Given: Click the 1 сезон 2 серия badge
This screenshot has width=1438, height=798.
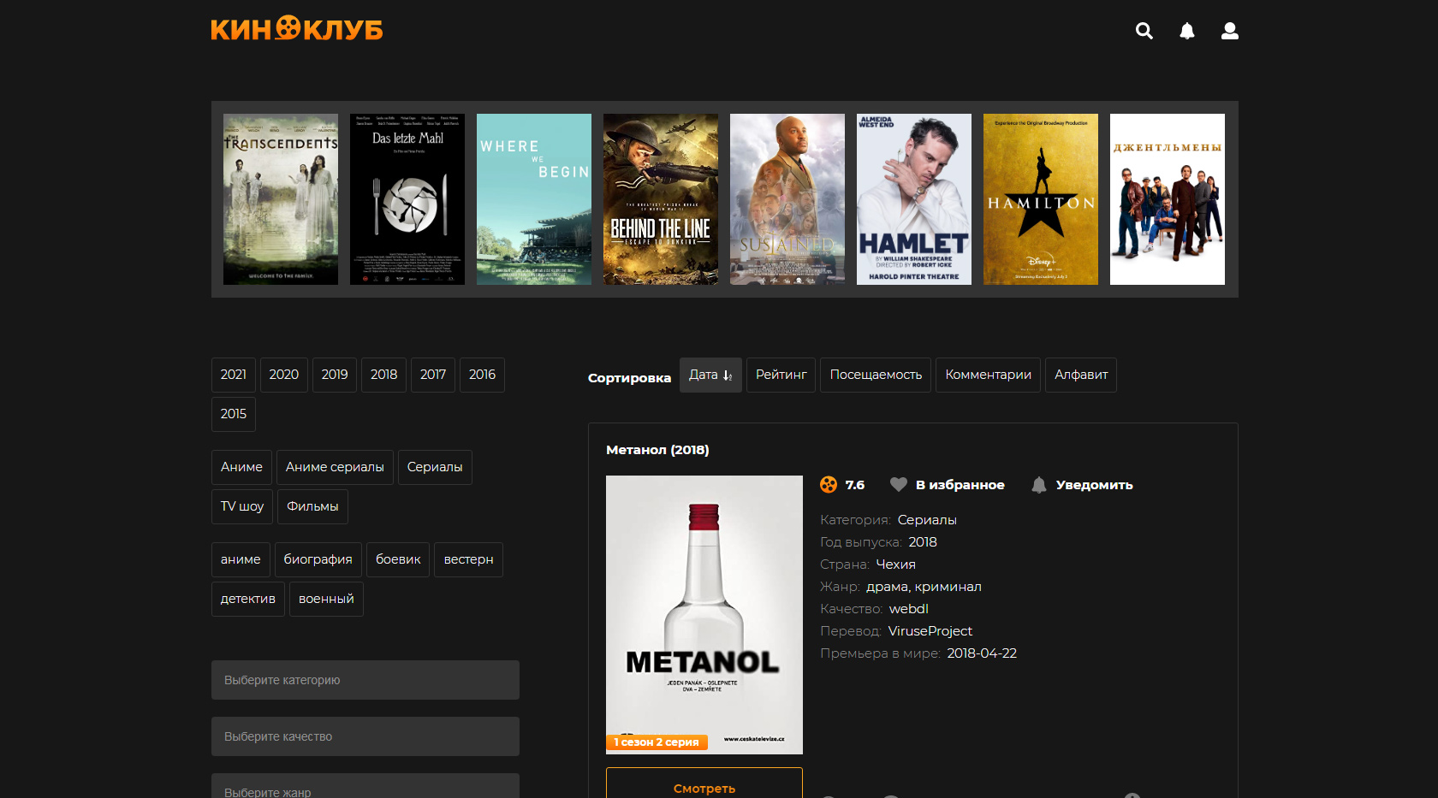Looking at the screenshot, I should pos(657,742).
